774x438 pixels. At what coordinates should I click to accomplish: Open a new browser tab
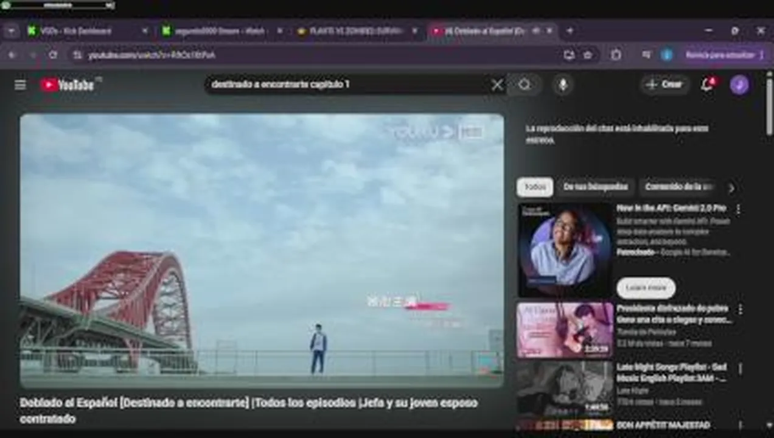[570, 31]
